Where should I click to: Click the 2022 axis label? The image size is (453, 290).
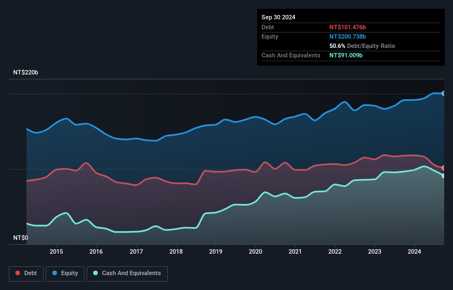(x=335, y=251)
